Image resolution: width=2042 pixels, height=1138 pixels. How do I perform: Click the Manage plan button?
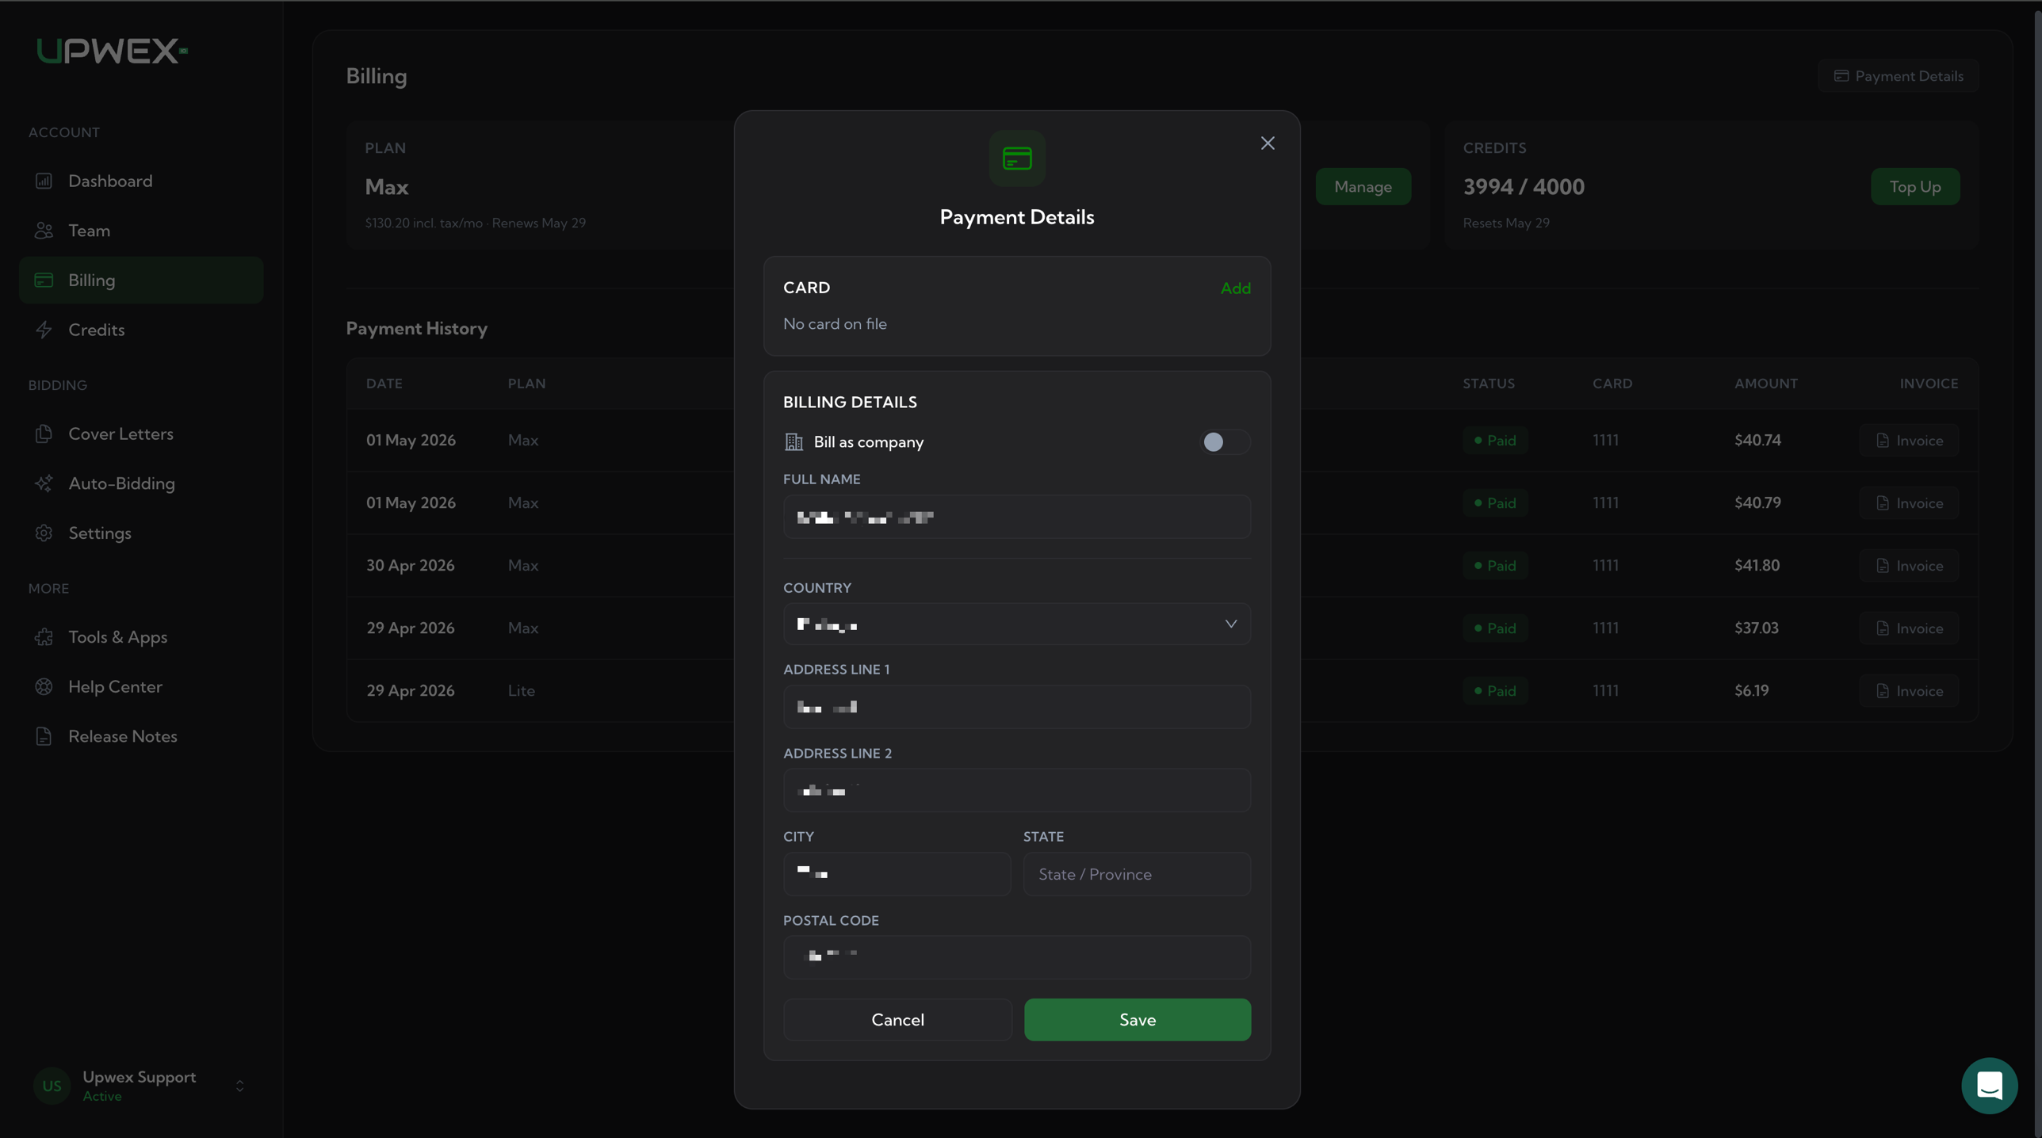click(1363, 187)
